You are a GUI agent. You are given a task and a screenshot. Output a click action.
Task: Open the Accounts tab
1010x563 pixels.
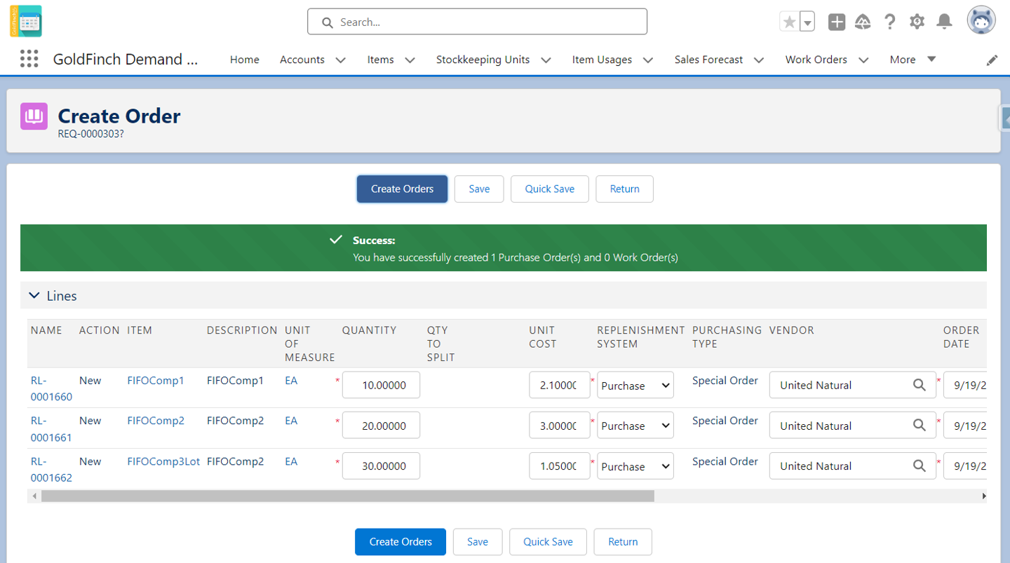[x=302, y=60]
